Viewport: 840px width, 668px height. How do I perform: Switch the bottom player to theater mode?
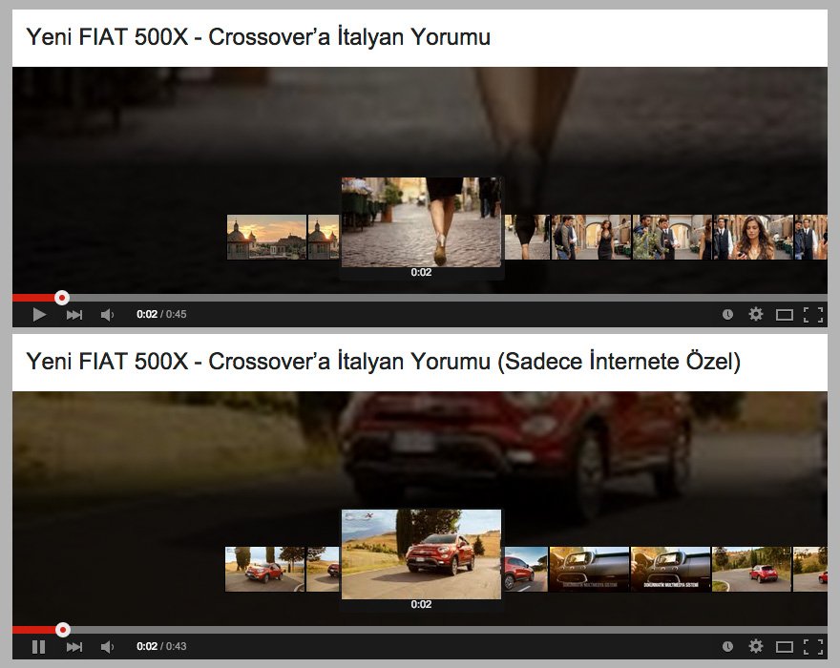tap(785, 645)
